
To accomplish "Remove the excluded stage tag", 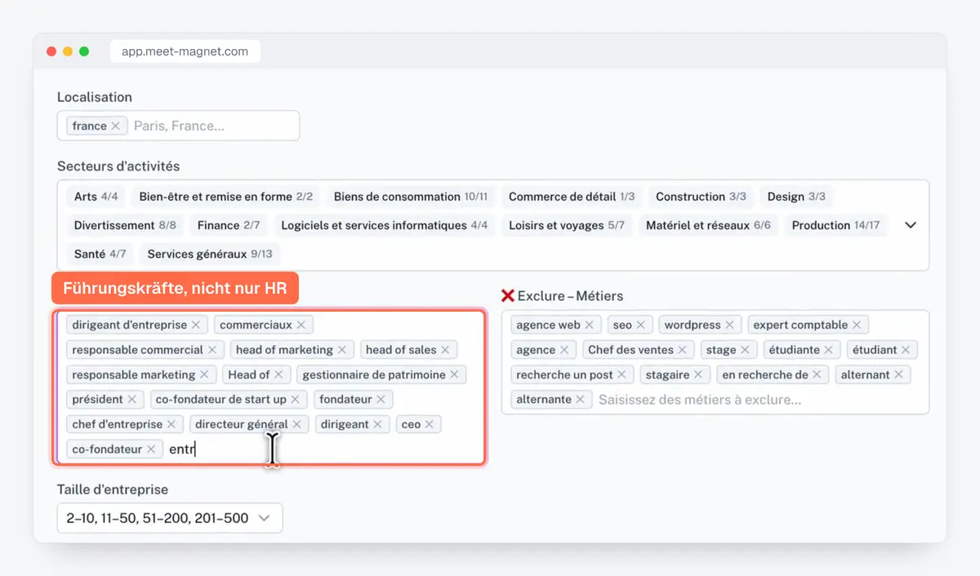I will (x=745, y=350).
